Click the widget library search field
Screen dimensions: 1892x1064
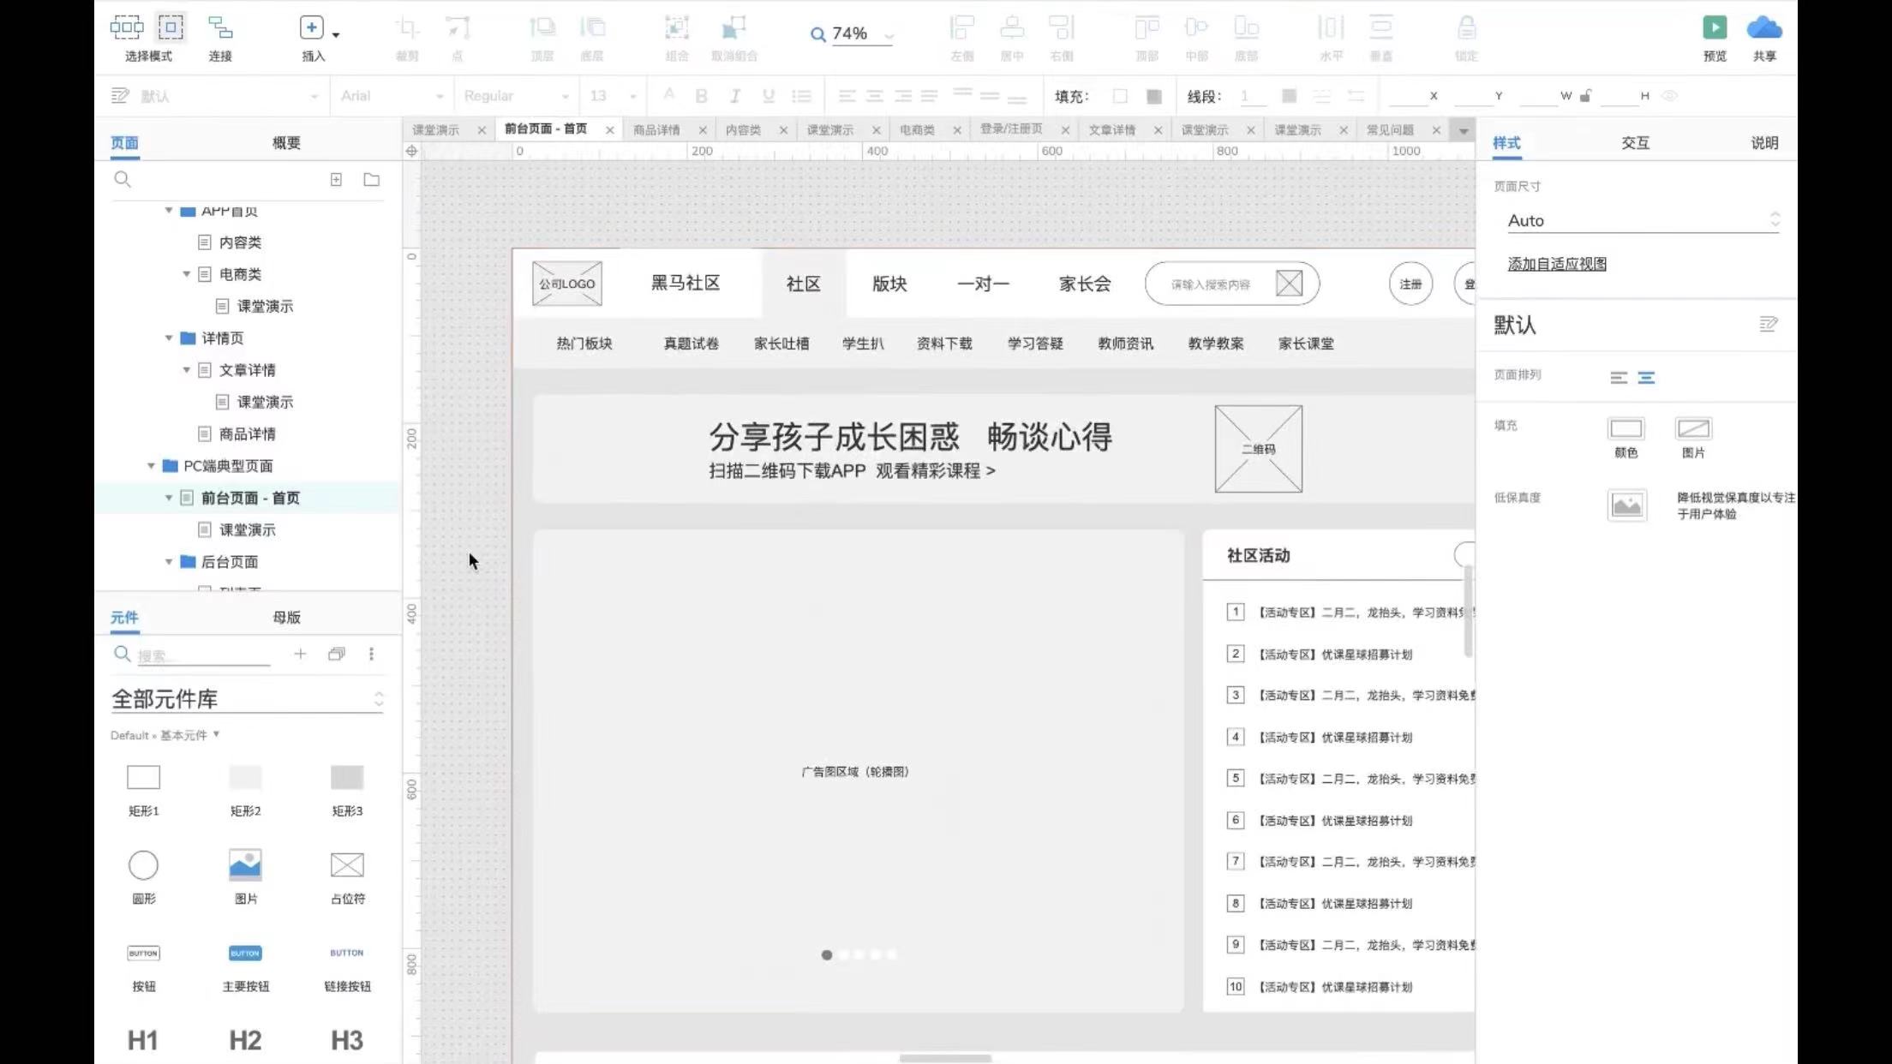click(203, 655)
